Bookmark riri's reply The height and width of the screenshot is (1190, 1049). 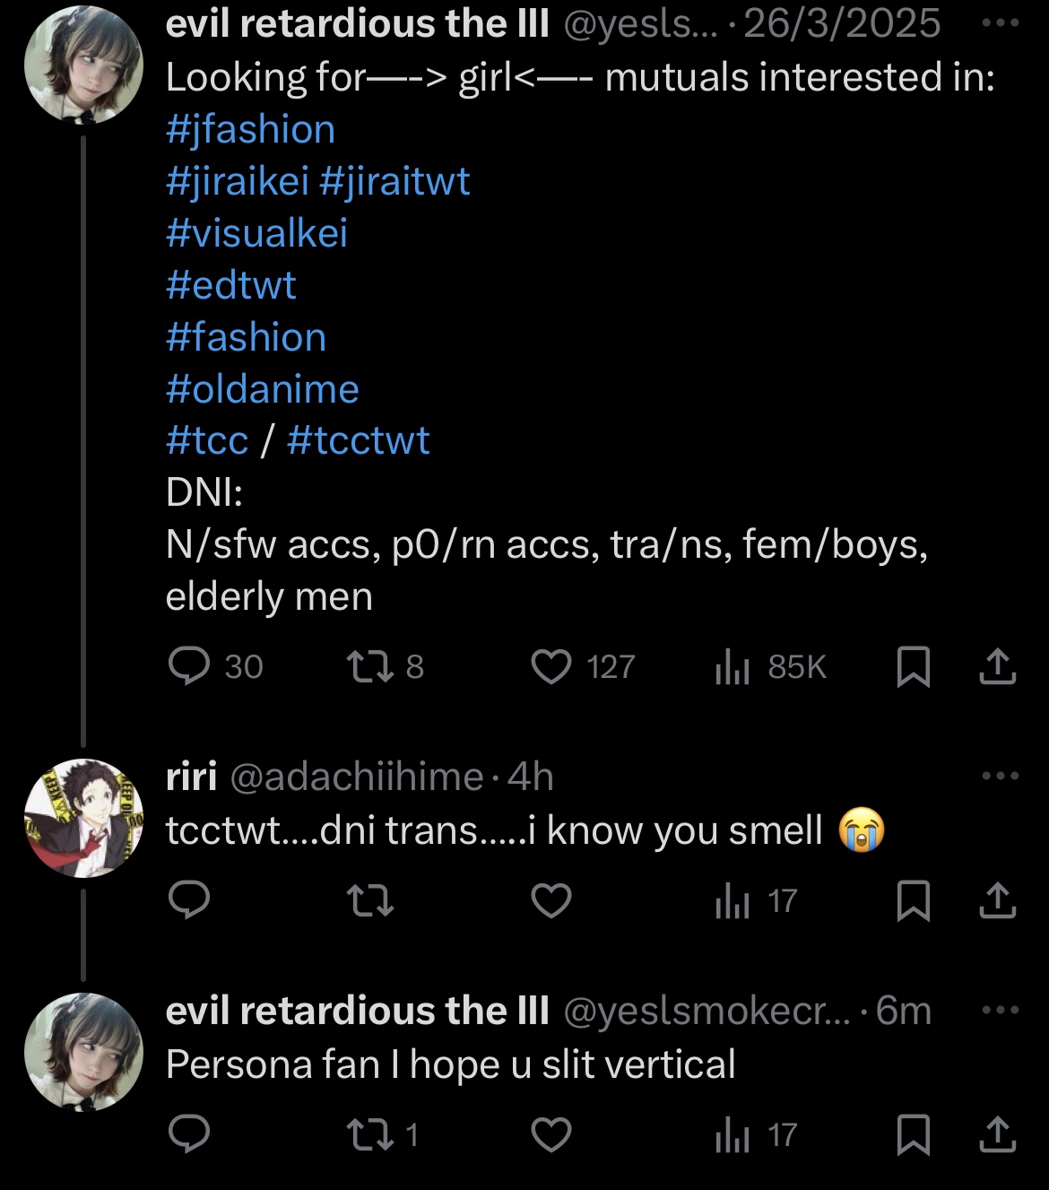913,900
